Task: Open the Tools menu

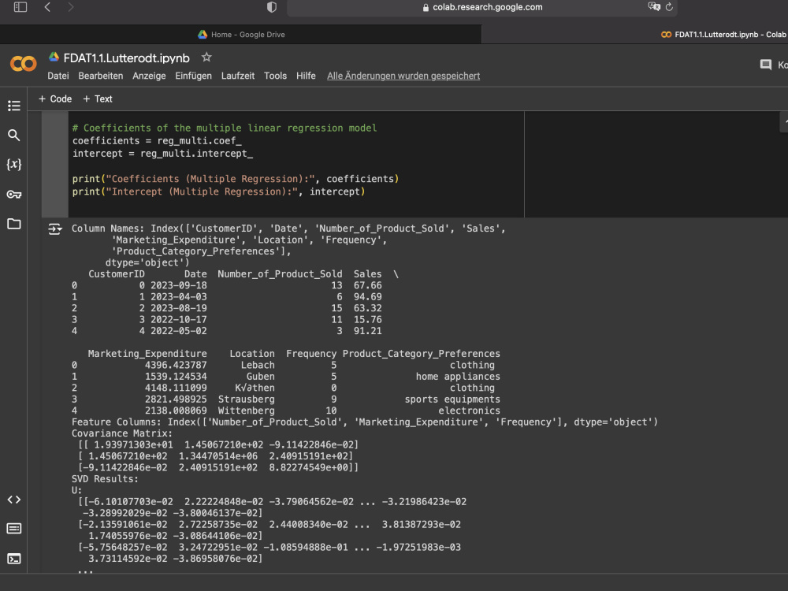Action: coord(275,76)
